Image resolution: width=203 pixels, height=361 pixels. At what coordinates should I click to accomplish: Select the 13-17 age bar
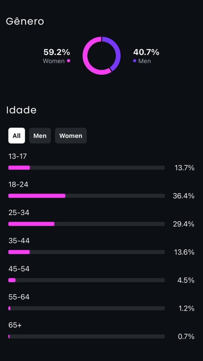point(87,167)
